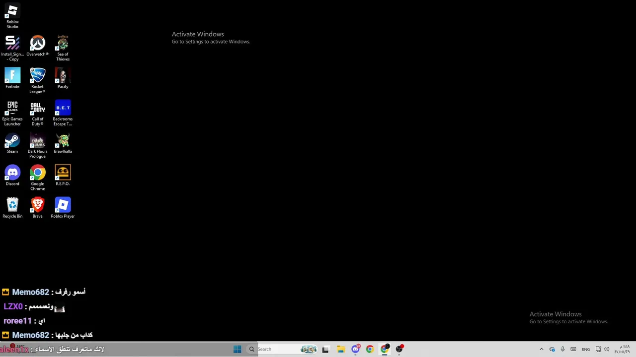Select Google Chrome on the desktop
Viewport: 636px width, 357px height.
pos(37,178)
